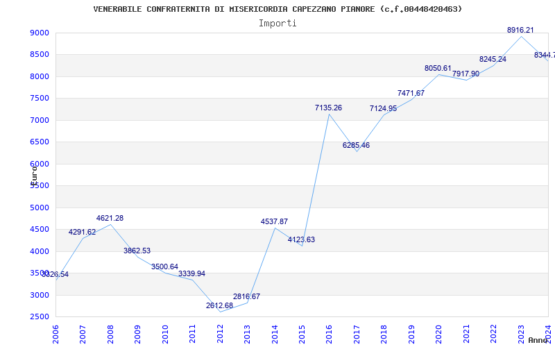The image size is (555, 347).
Task: Select data label 8245.24
Action: coord(493,59)
